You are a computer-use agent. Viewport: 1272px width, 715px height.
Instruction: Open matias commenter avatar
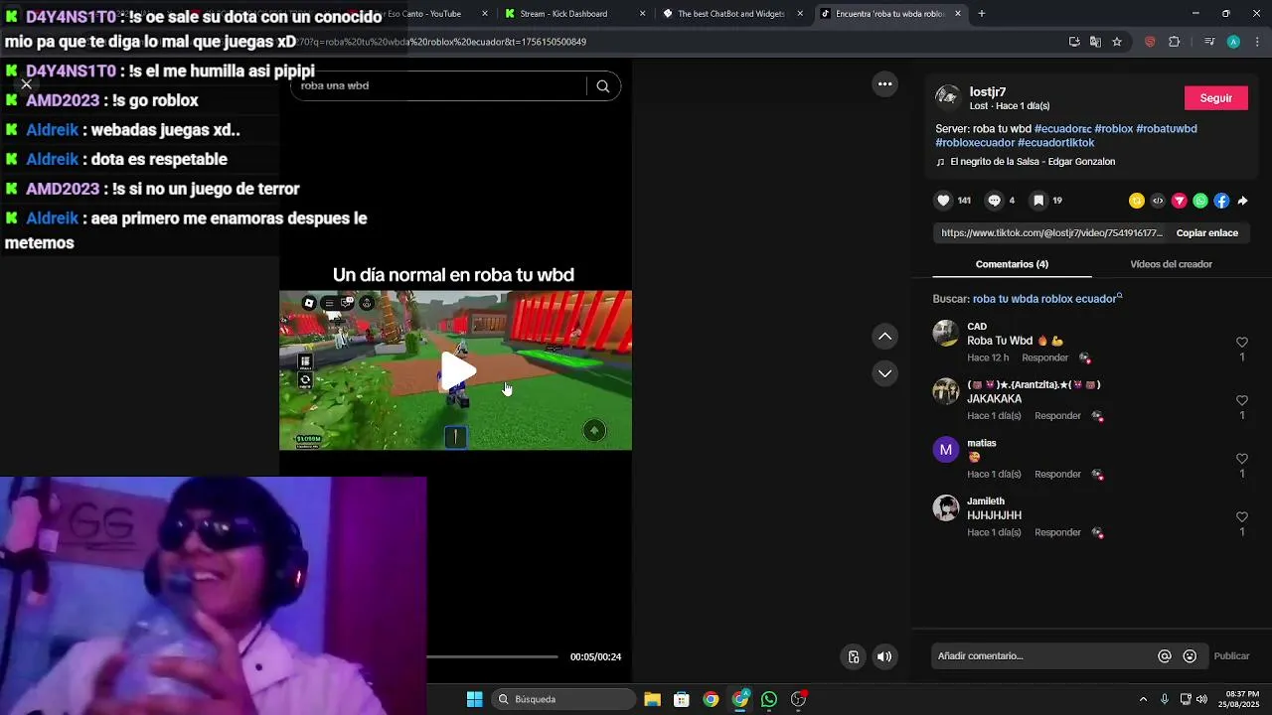click(x=946, y=450)
